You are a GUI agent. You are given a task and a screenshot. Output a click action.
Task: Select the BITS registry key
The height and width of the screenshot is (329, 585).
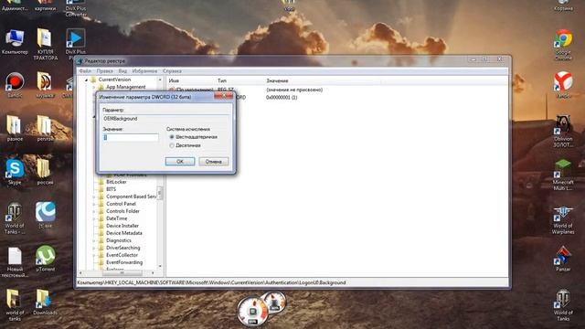point(111,189)
